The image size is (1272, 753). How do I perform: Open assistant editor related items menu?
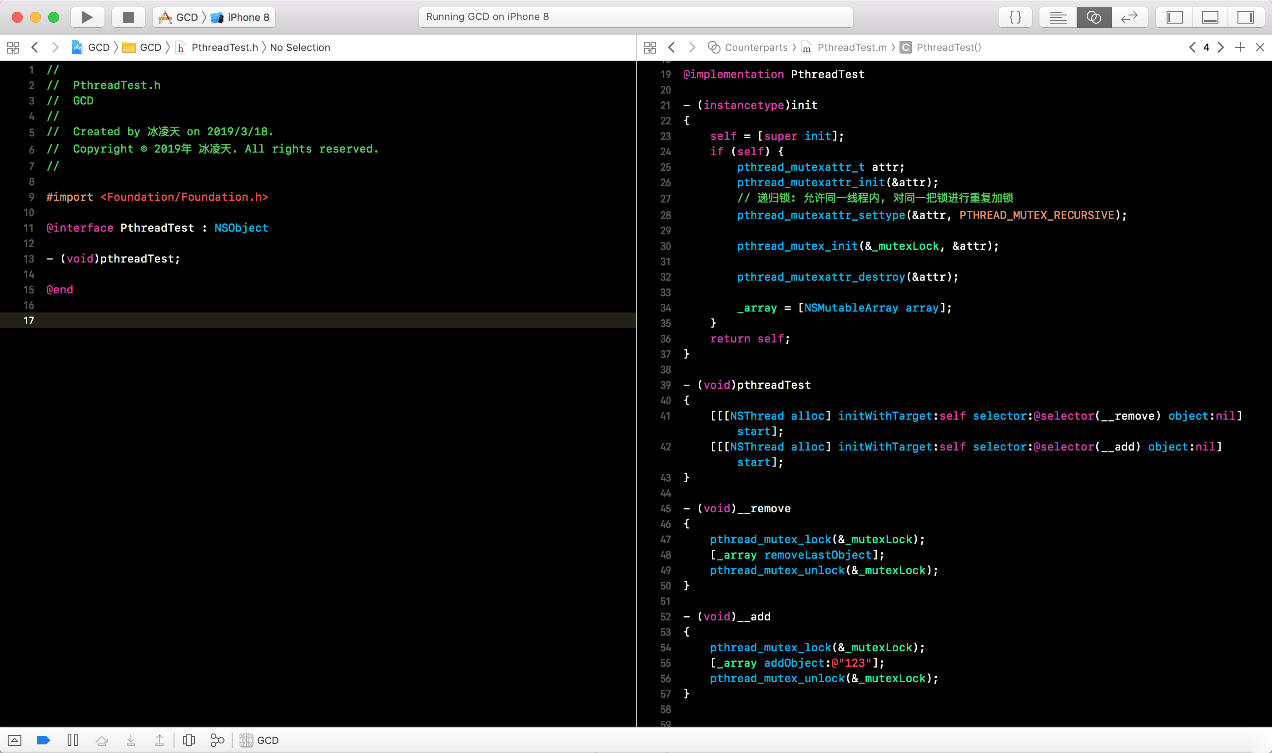pos(650,48)
